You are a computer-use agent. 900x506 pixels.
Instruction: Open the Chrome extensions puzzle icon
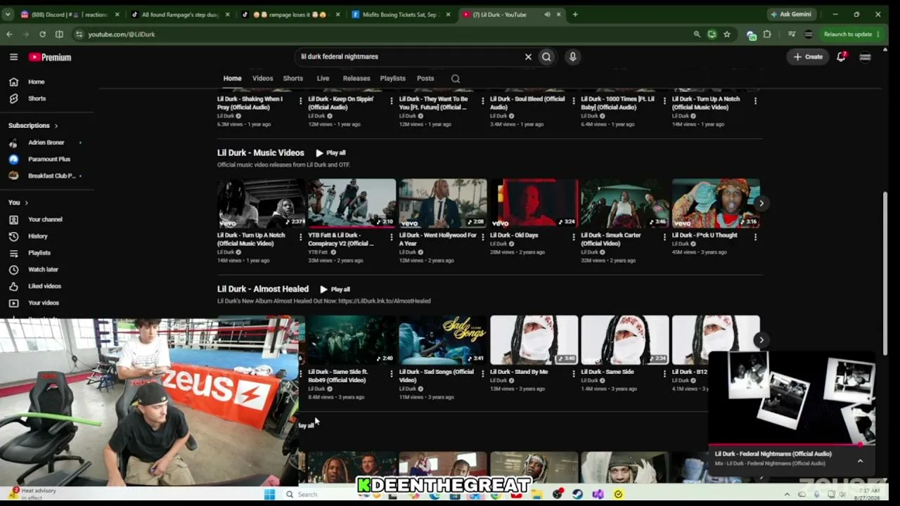tap(767, 34)
